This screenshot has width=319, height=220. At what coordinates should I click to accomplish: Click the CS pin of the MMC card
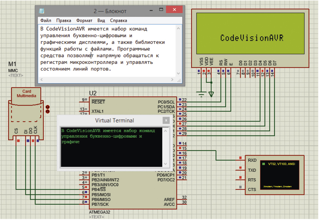pos(16,131)
